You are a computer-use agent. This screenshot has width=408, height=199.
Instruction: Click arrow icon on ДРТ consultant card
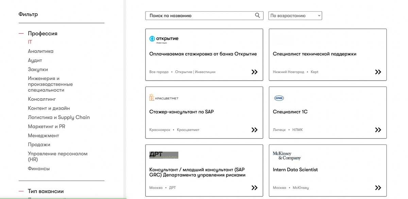(x=254, y=187)
